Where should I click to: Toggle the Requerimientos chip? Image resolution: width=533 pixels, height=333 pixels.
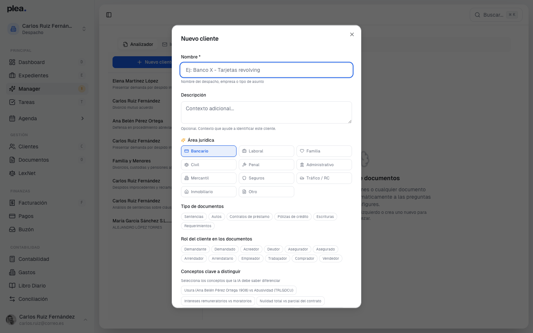coord(198,226)
